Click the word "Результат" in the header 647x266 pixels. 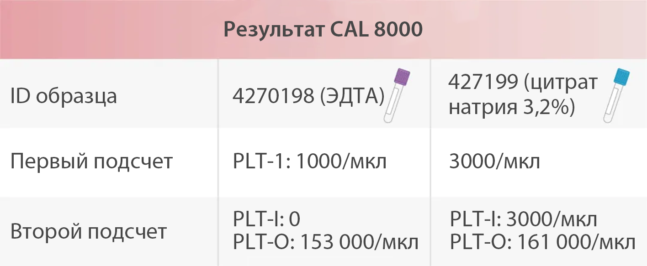pyautogui.click(x=273, y=30)
